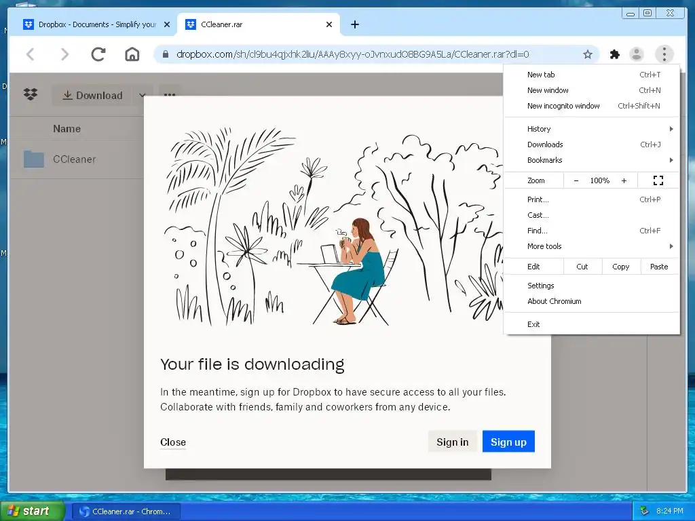Click the Close link in dialog
Image resolution: width=695 pixels, height=521 pixels.
click(x=173, y=442)
